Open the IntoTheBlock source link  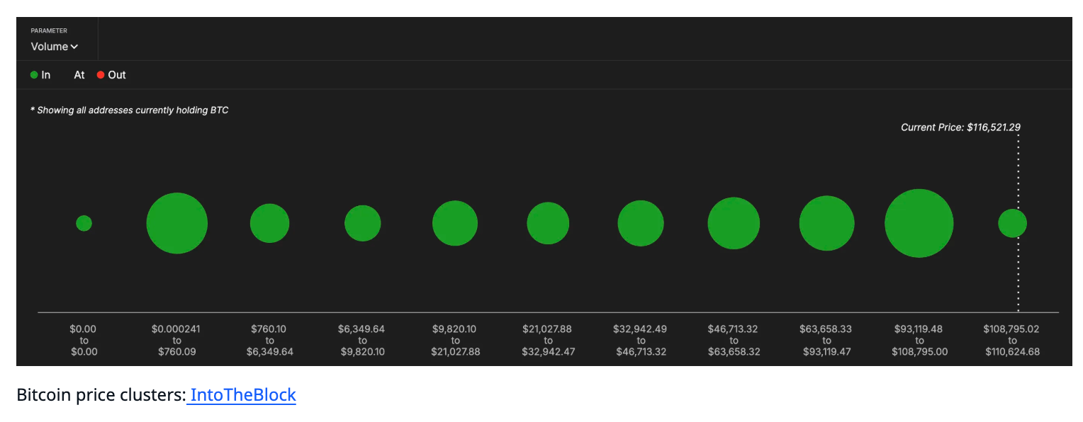click(242, 394)
